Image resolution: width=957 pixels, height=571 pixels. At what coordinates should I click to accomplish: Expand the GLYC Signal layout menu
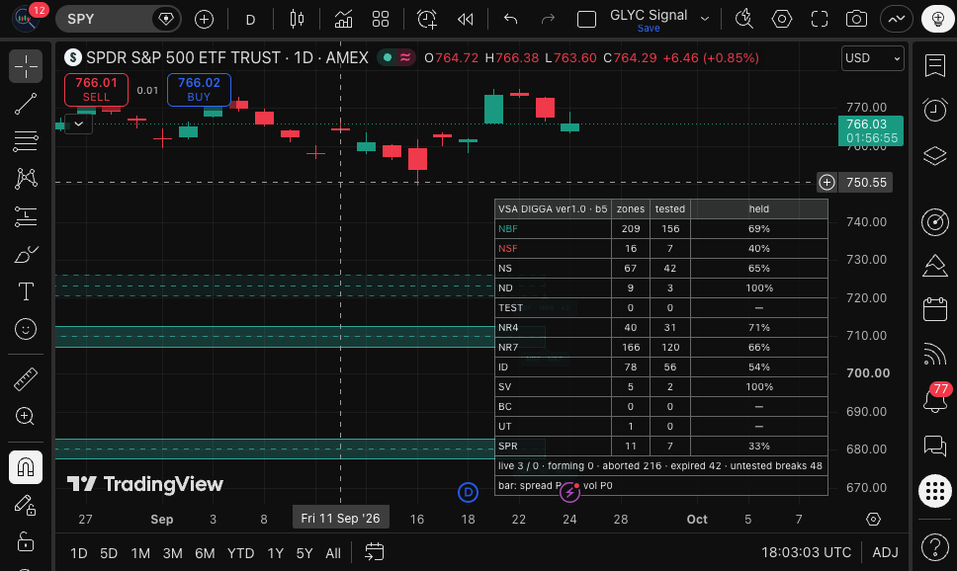(x=705, y=19)
